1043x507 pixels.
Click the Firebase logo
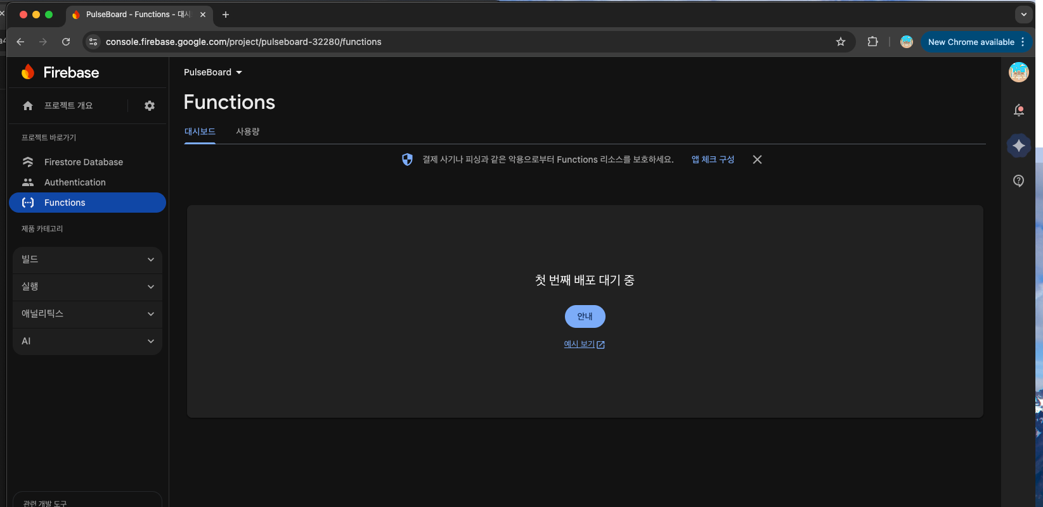point(60,72)
